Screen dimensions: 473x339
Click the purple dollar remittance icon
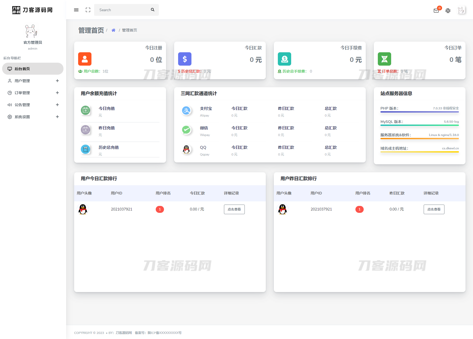(185, 59)
